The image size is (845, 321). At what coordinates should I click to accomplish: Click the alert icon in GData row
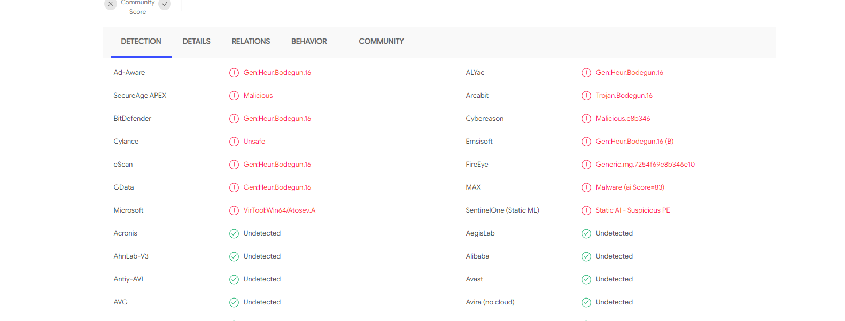[234, 187]
